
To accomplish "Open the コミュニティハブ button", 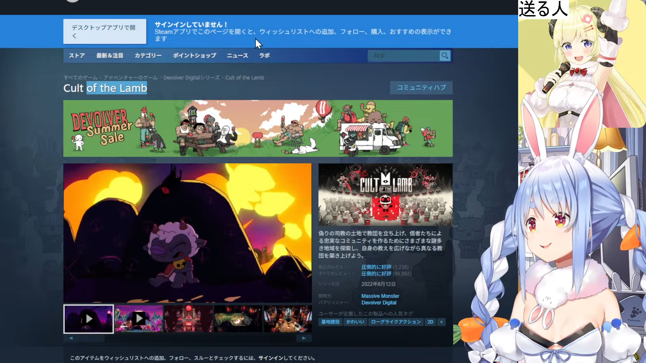I will pyautogui.click(x=421, y=87).
